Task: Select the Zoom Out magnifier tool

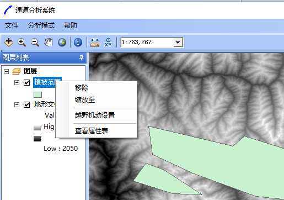Action: [x=35, y=43]
